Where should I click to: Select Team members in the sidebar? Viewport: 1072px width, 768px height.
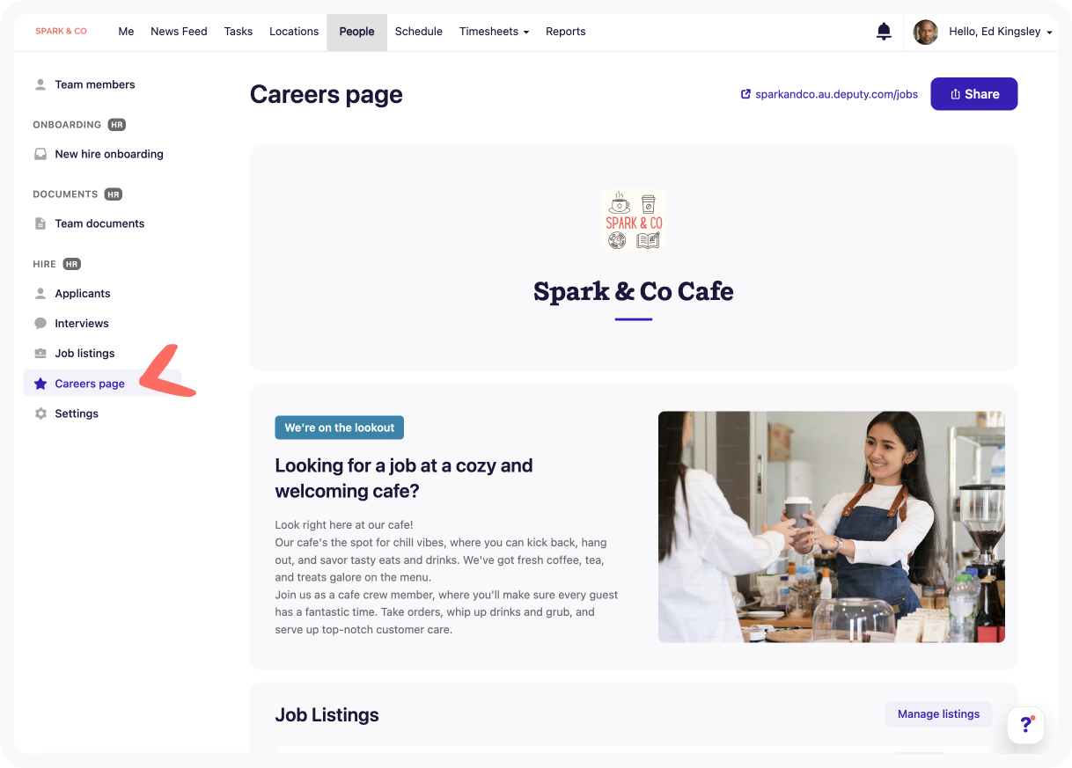95,84
